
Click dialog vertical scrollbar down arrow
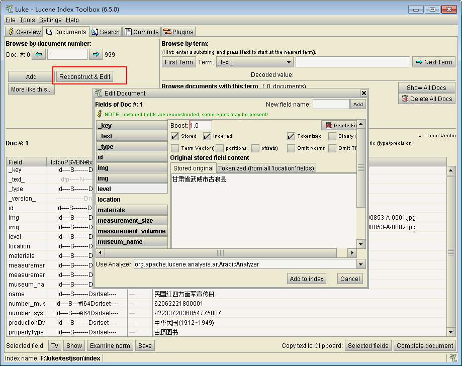tap(361, 244)
